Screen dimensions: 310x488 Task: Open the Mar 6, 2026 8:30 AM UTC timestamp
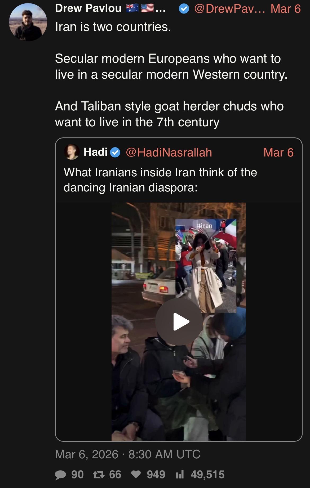coord(128,454)
